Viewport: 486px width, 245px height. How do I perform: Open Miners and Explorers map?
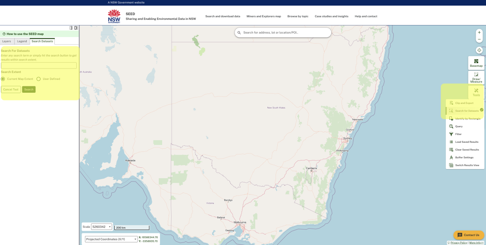[x=264, y=16]
